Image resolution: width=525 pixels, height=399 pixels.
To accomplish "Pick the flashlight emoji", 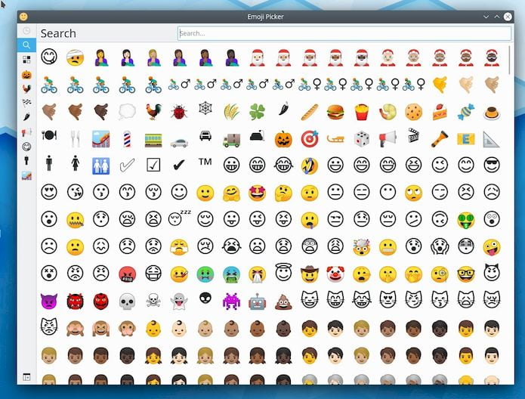I will click(440, 139).
